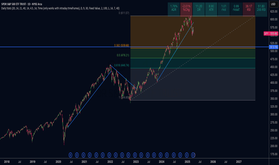Screen dimensions: 279x165
Task: Select the blue downtrend line during 2022
Action: pyautogui.click(x=123, y=76)
